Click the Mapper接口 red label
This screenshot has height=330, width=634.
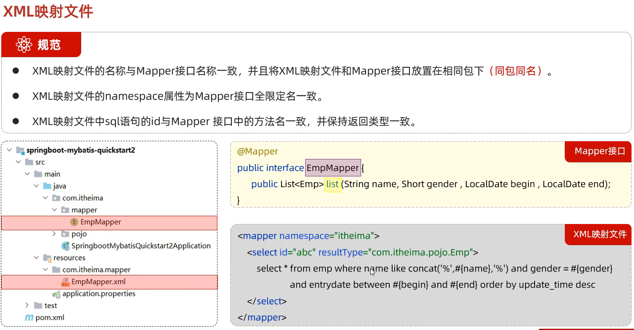[x=599, y=152]
